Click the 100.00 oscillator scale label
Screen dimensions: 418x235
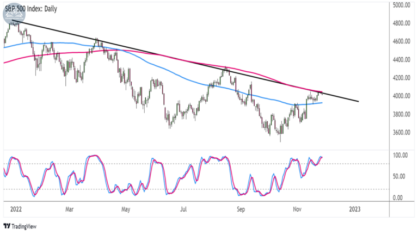(400, 155)
